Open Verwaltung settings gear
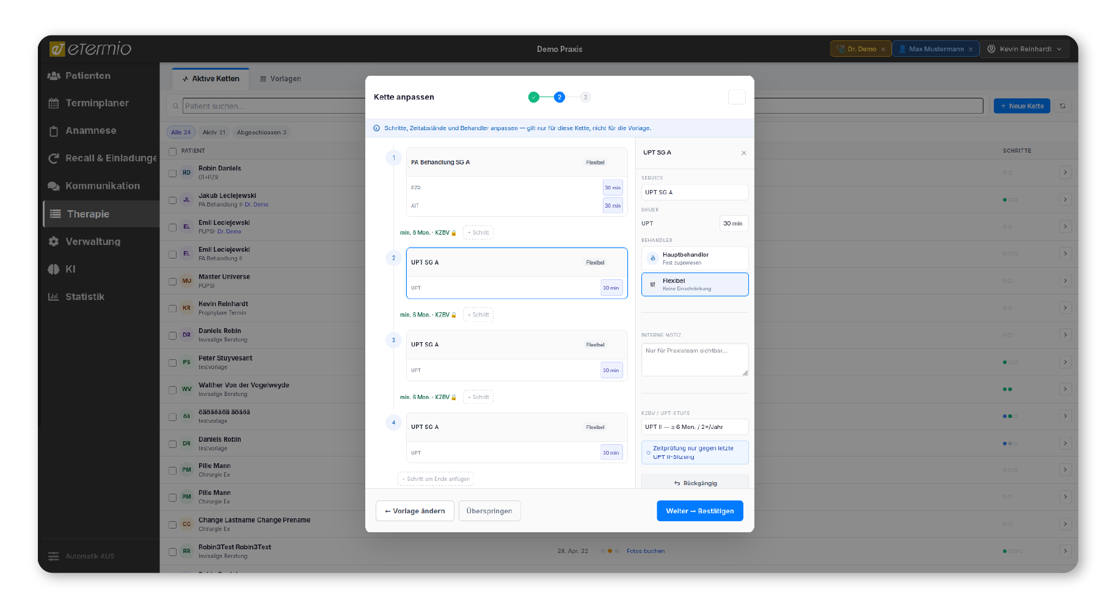Screen dimensions: 1116x608 pos(84,241)
